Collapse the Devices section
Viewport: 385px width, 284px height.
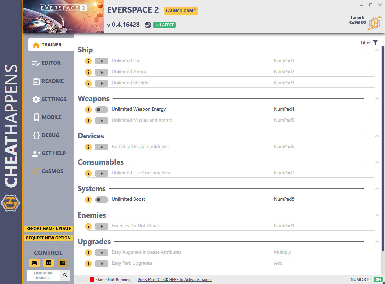377,136
